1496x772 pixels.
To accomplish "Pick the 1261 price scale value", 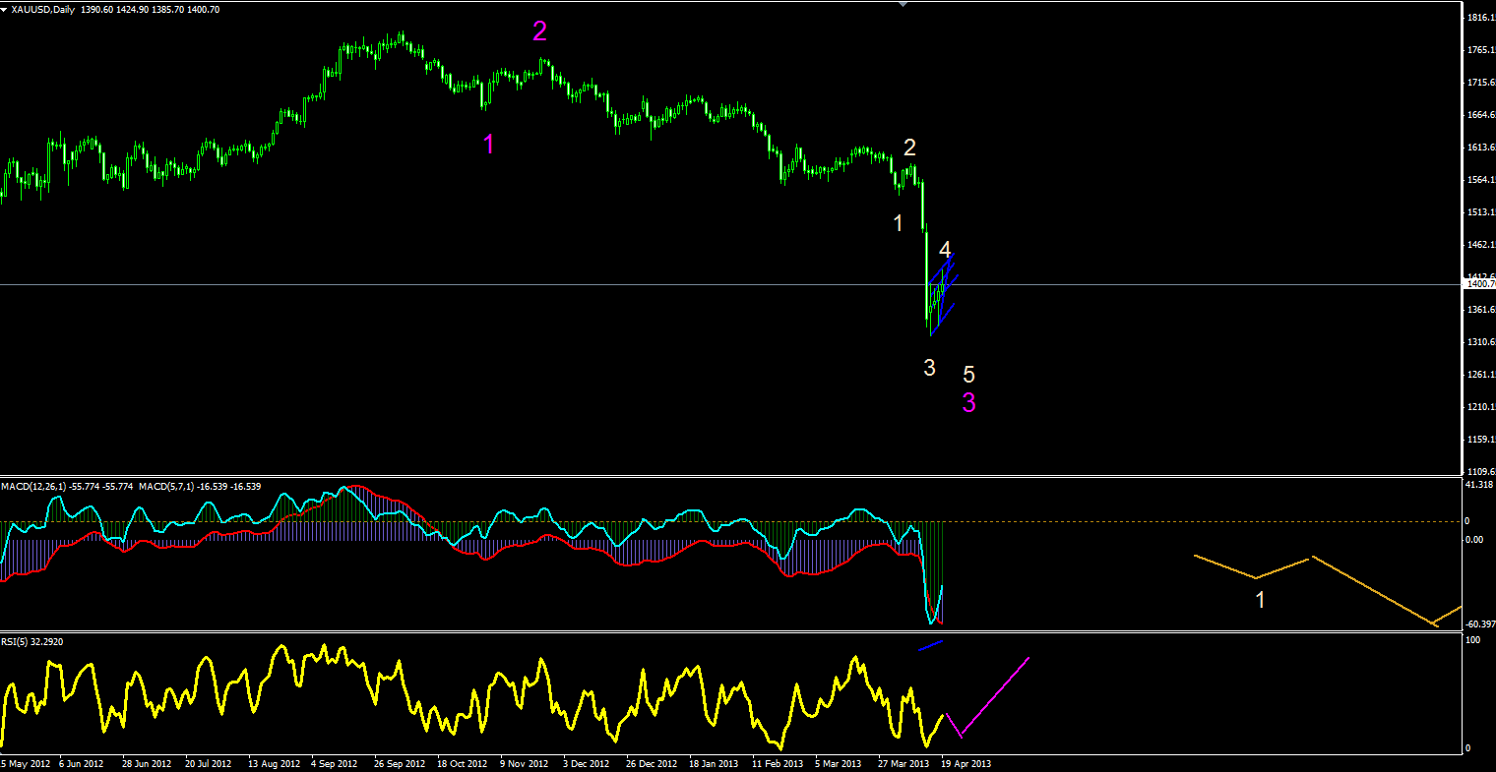I will [x=1479, y=375].
